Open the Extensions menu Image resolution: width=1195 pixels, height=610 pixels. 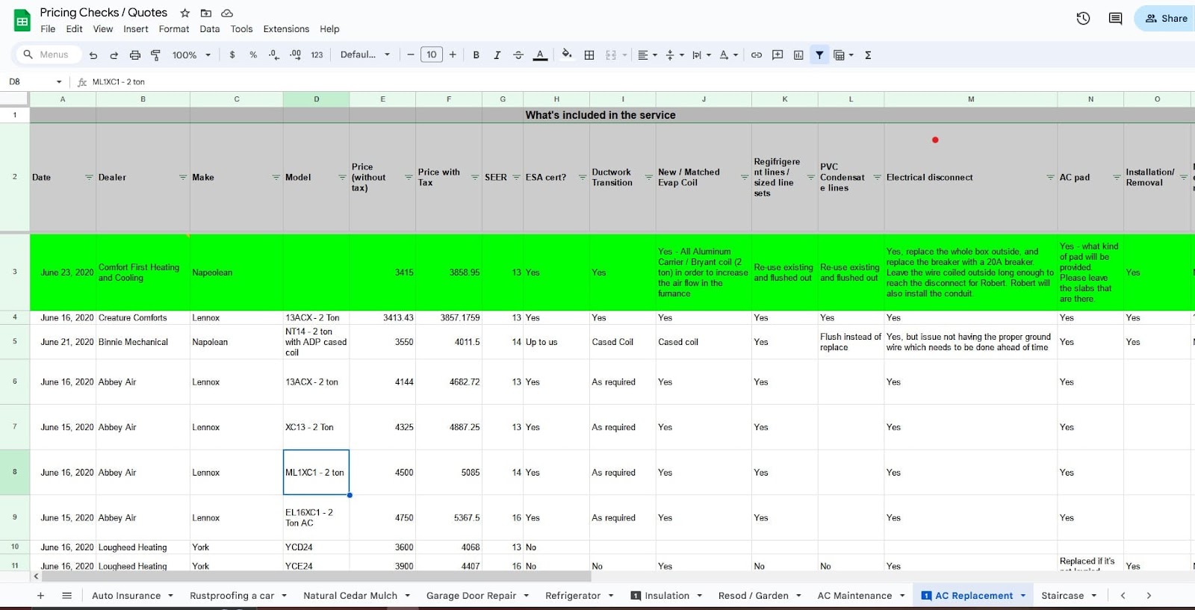click(x=286, y=29)
